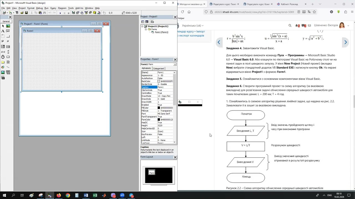Switch to the Categorized properties tab
The width and height of the screenshot is (355, 199).
tap(158, 69)
